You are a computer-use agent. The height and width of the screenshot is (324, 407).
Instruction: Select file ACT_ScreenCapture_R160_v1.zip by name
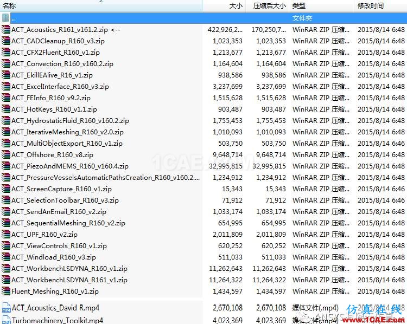[61, 189]
